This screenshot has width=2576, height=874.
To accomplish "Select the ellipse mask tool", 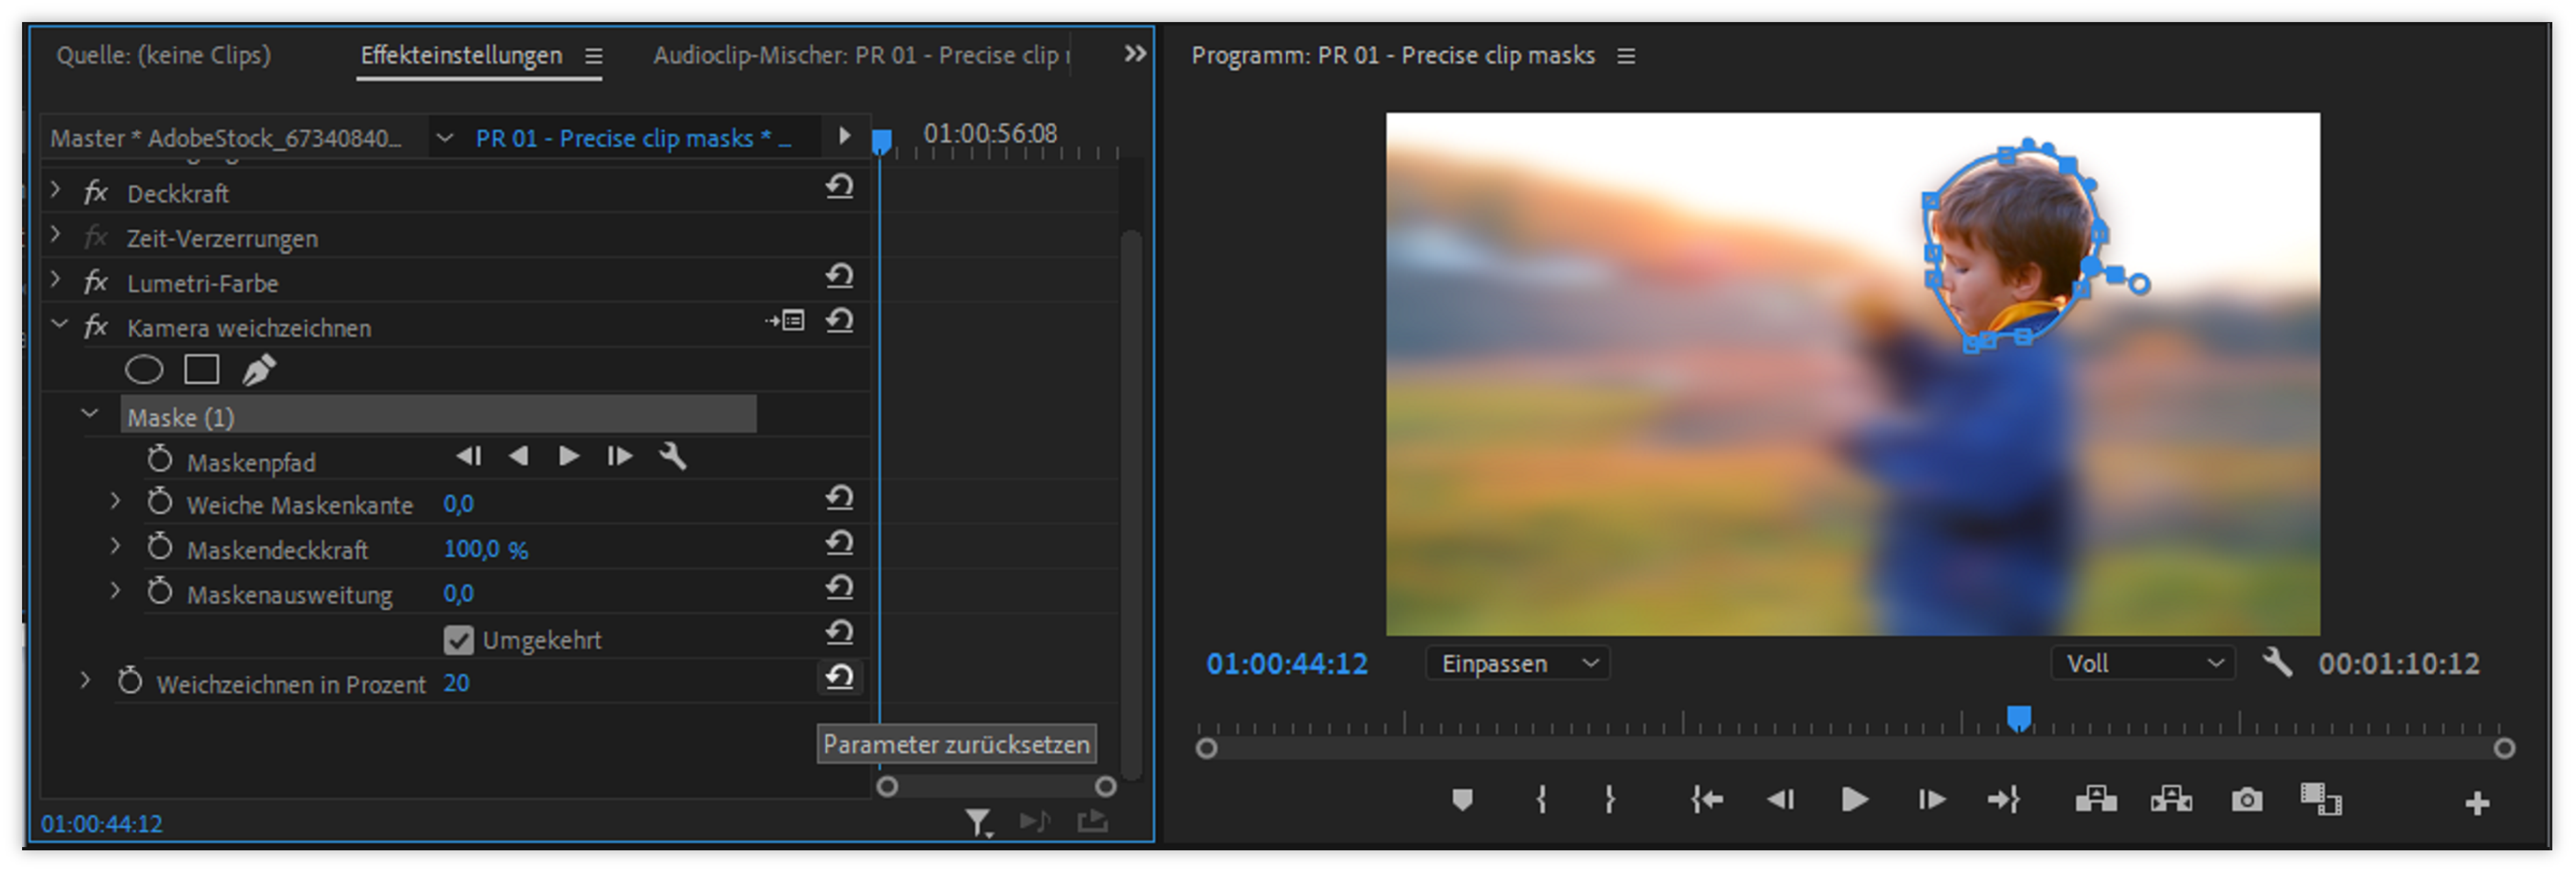I will coord(143,370).
